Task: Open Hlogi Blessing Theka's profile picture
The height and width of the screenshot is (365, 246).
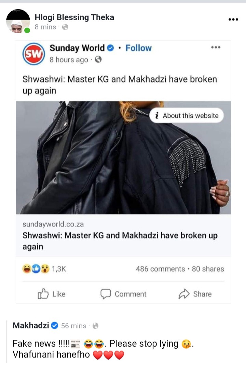Action: point(18,21)
